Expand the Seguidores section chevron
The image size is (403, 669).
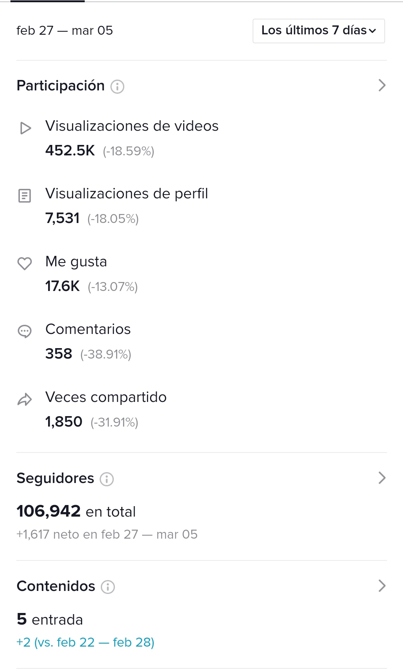pyautogui.click(x=382, y=478)
